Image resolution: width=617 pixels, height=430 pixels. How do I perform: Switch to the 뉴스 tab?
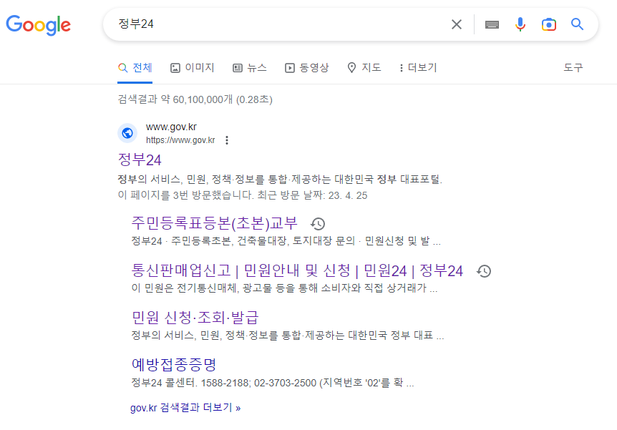click(250, 68)
